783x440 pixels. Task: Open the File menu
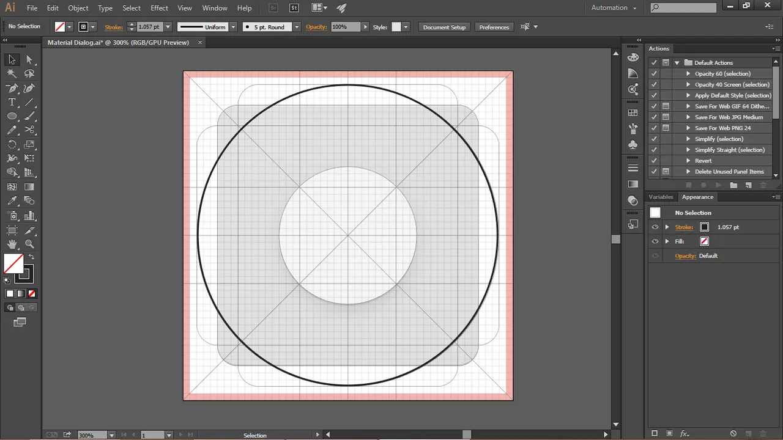[32, 8]
